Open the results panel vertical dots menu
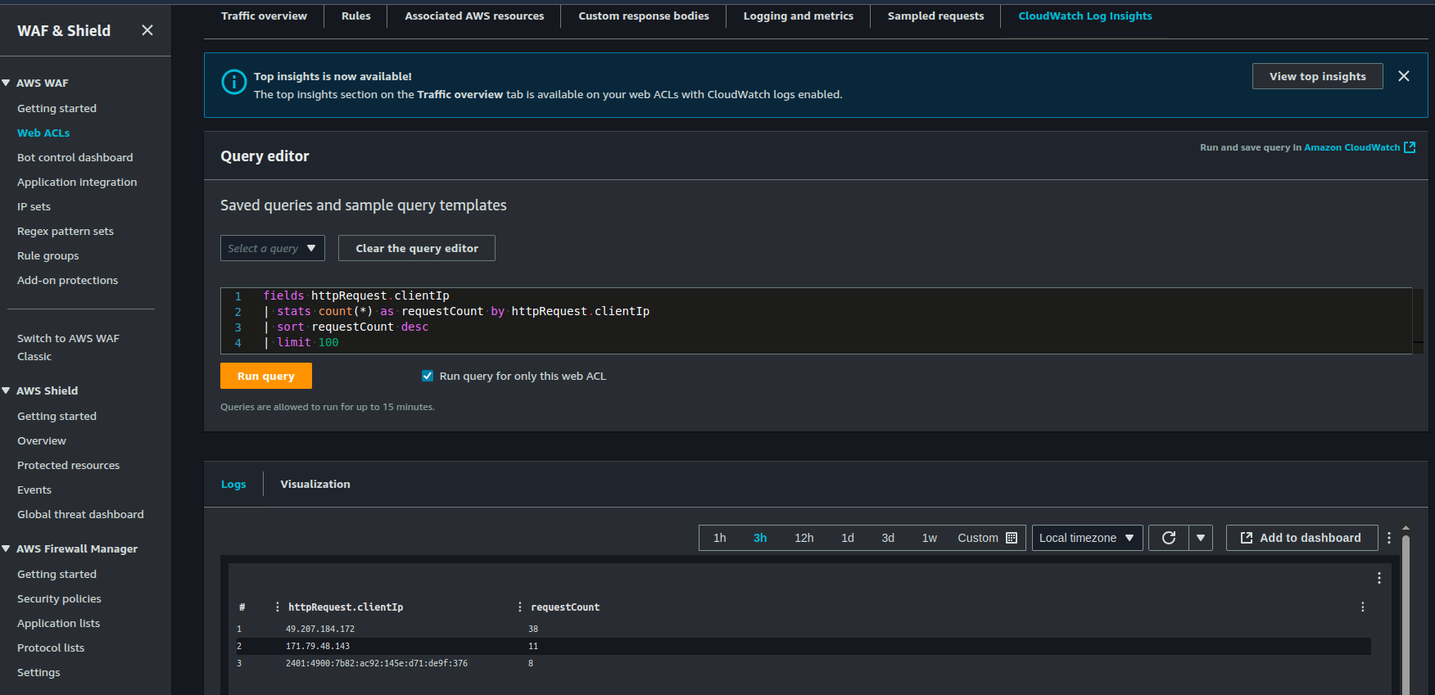The width and height of the screenshot is (1435, 695). coord(1379,578)
